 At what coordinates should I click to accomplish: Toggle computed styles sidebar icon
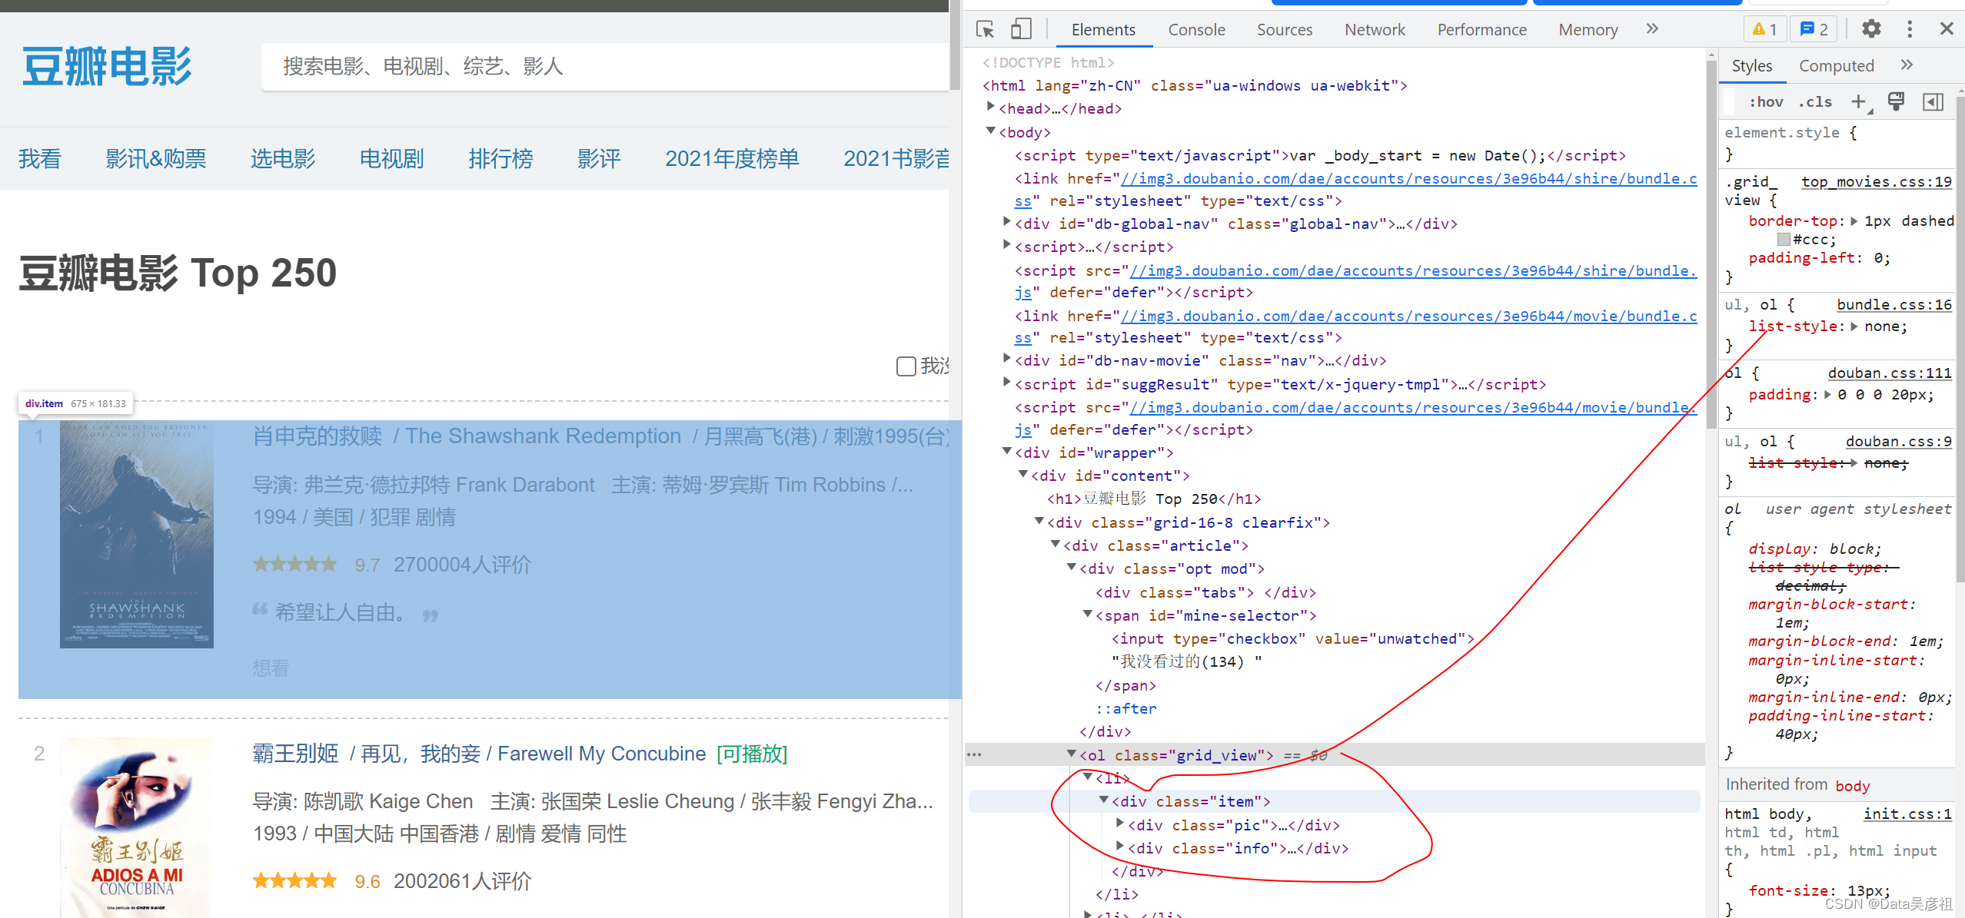click(1933, 101)
